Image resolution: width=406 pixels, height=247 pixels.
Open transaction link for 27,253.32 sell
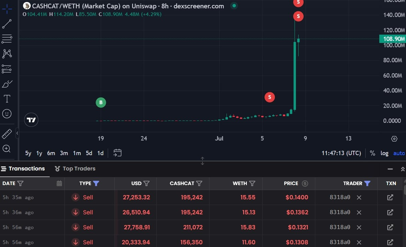point(390,197)
